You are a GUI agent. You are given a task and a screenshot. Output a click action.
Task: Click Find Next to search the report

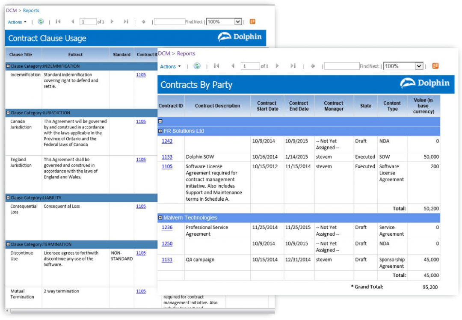point(369,66)
